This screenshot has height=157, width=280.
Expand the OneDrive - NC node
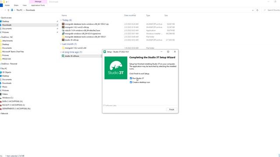point(0,37)
